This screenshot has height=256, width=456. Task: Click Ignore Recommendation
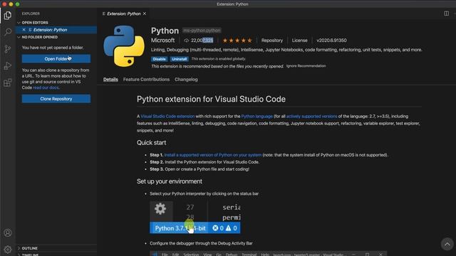point(306,66)
